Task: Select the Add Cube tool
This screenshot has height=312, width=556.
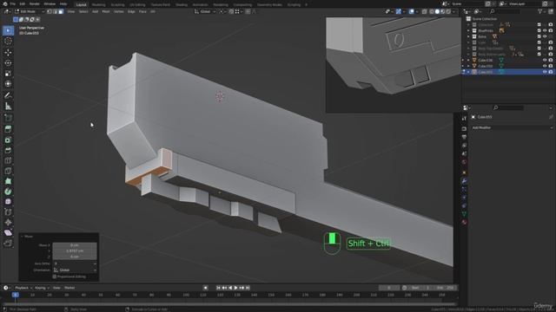Action: pos(8,118)
